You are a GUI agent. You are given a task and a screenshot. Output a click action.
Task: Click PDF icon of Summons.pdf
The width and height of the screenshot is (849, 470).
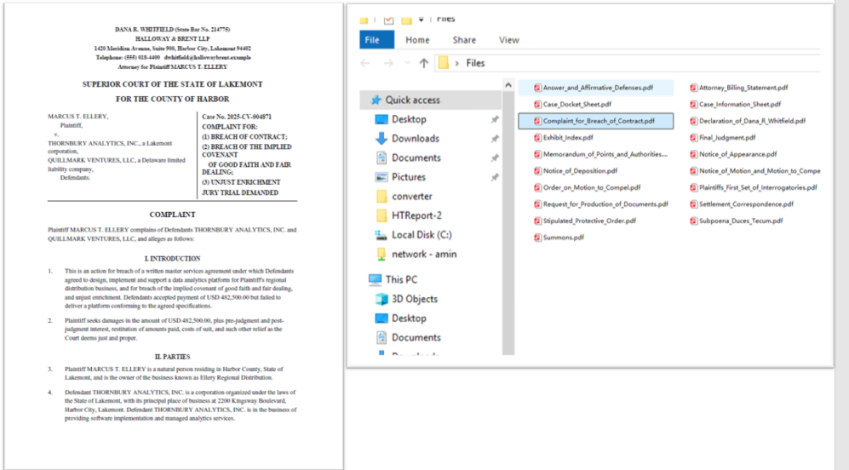point(537,238)
